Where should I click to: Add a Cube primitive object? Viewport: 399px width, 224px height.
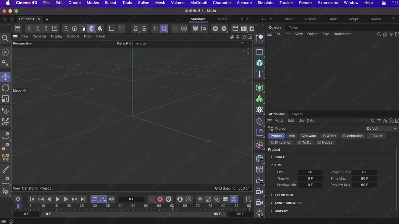(x=260, y=63)
